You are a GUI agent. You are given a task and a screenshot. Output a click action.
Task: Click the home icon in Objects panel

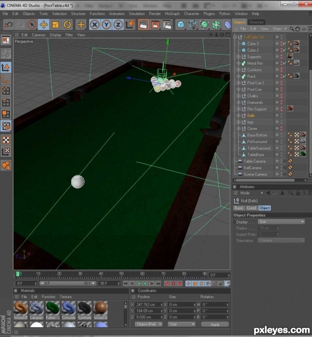pyautogui.click(x=297, y=29)
